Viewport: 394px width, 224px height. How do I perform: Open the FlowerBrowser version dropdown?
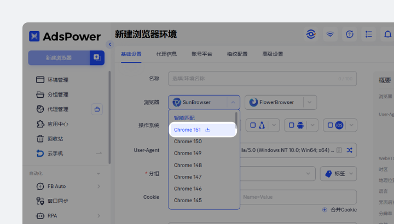(310, 102)
